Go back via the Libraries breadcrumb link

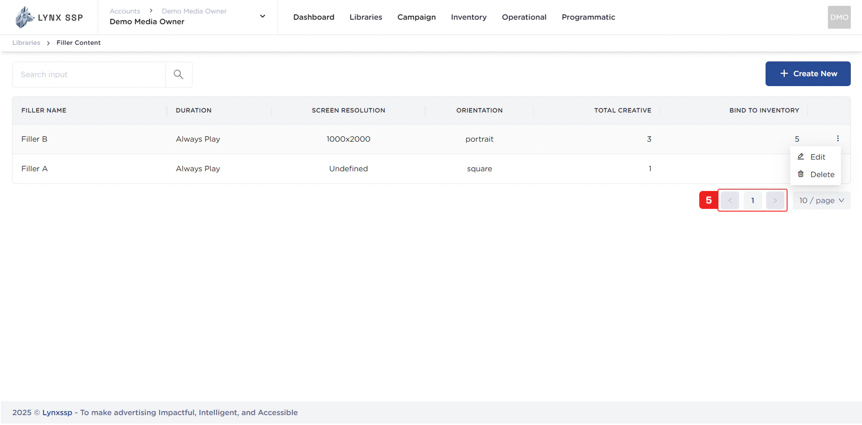pos(26,42)
